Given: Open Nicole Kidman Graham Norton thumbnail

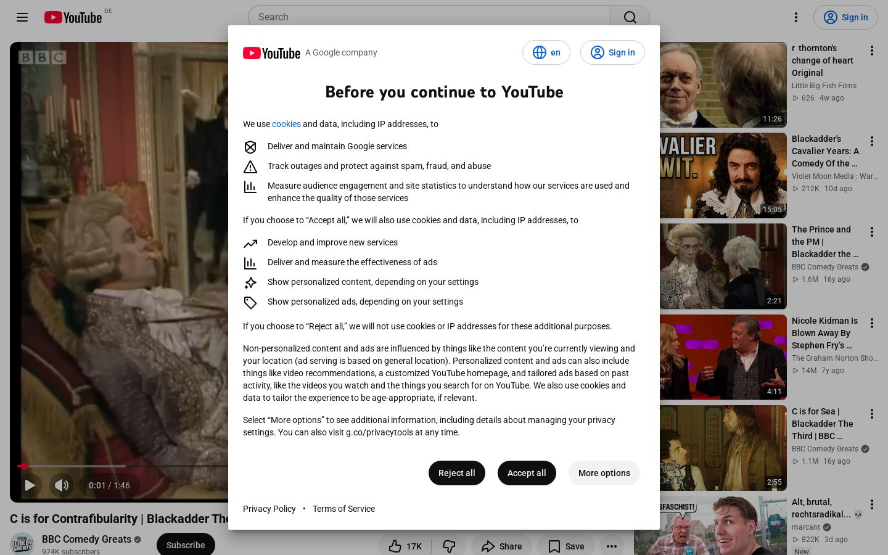Looking at the screenshot, I should (723, 357).
